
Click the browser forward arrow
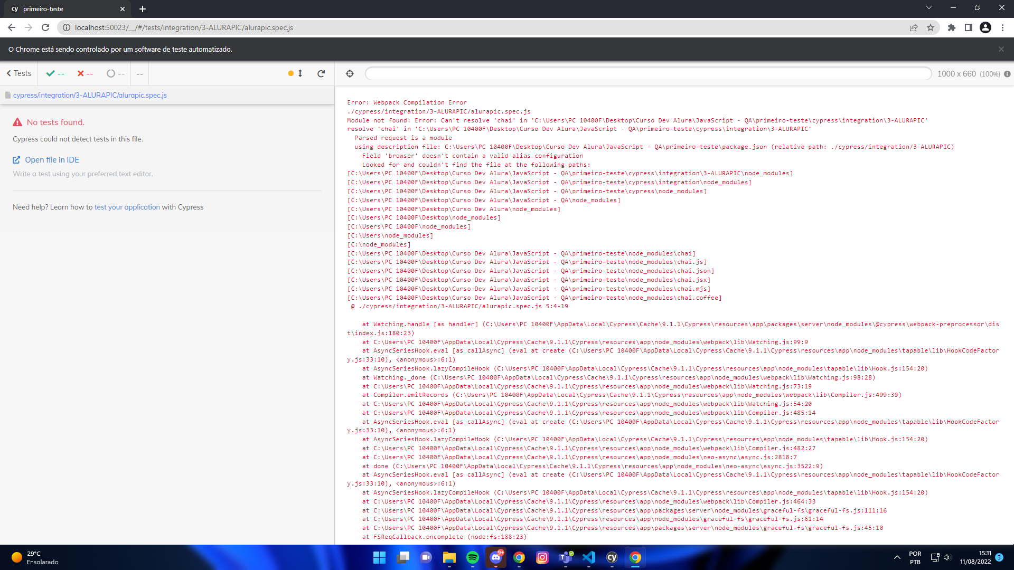(x=29, y=27)
